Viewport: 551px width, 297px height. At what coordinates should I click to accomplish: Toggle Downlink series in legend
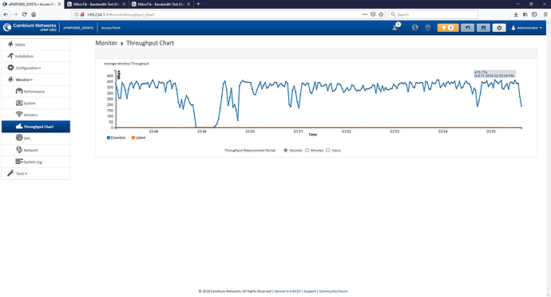[x=117, y=138]
